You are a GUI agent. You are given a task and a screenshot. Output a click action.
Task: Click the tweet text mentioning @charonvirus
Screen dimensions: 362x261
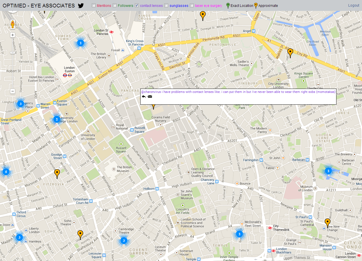tap(238, 92)
